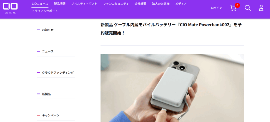270x122 pixels.
Task: Open 法人のお客様 in the header
Action: coord(161,4)
